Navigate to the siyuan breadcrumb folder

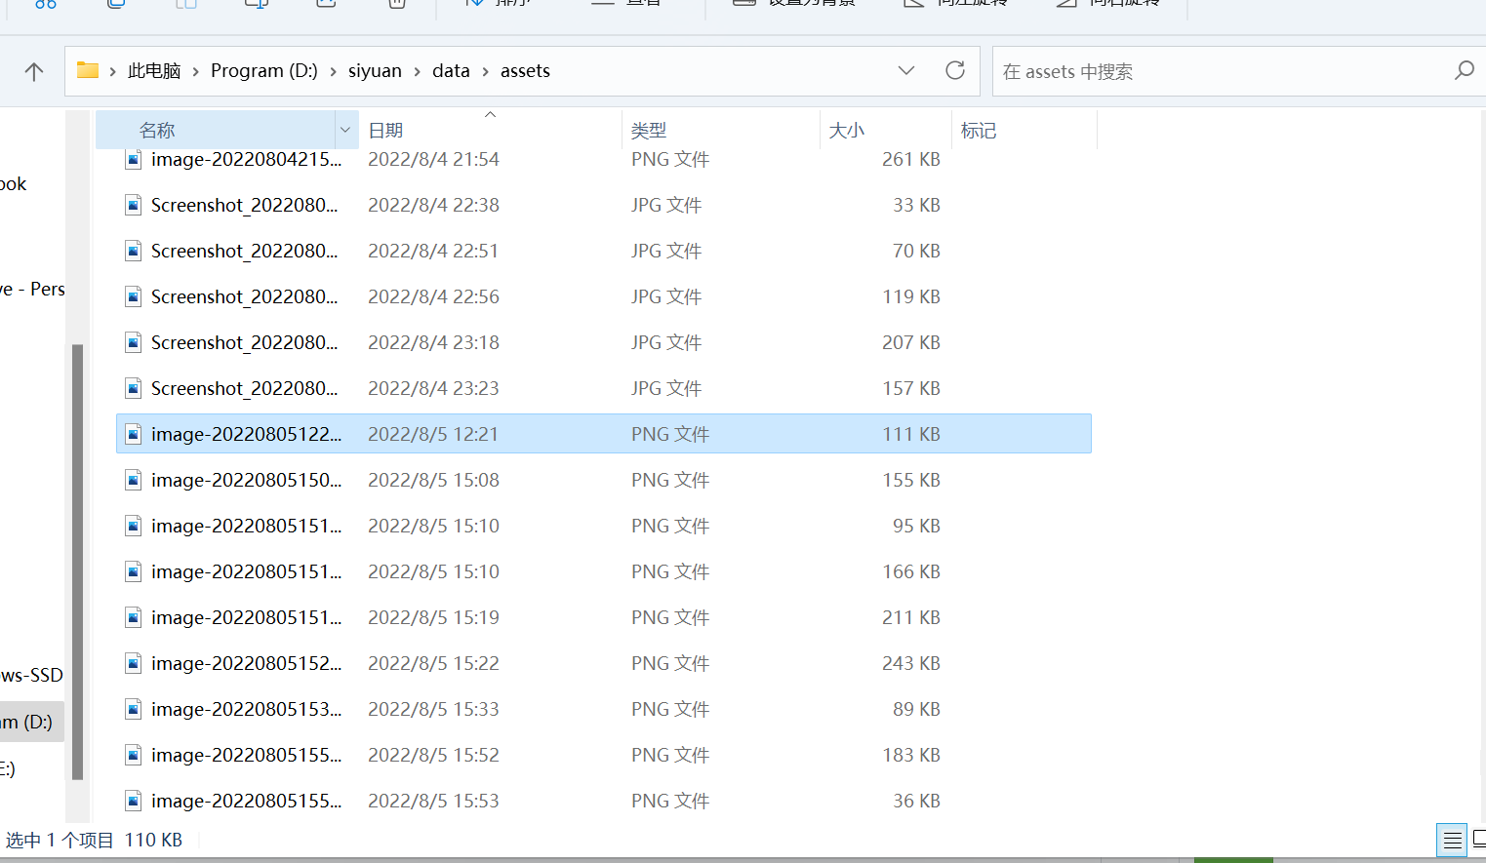tap(375, 70)
